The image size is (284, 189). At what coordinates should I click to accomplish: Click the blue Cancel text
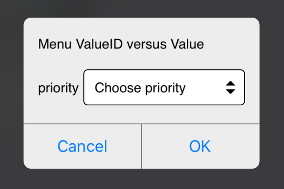(x=82, y=146)
